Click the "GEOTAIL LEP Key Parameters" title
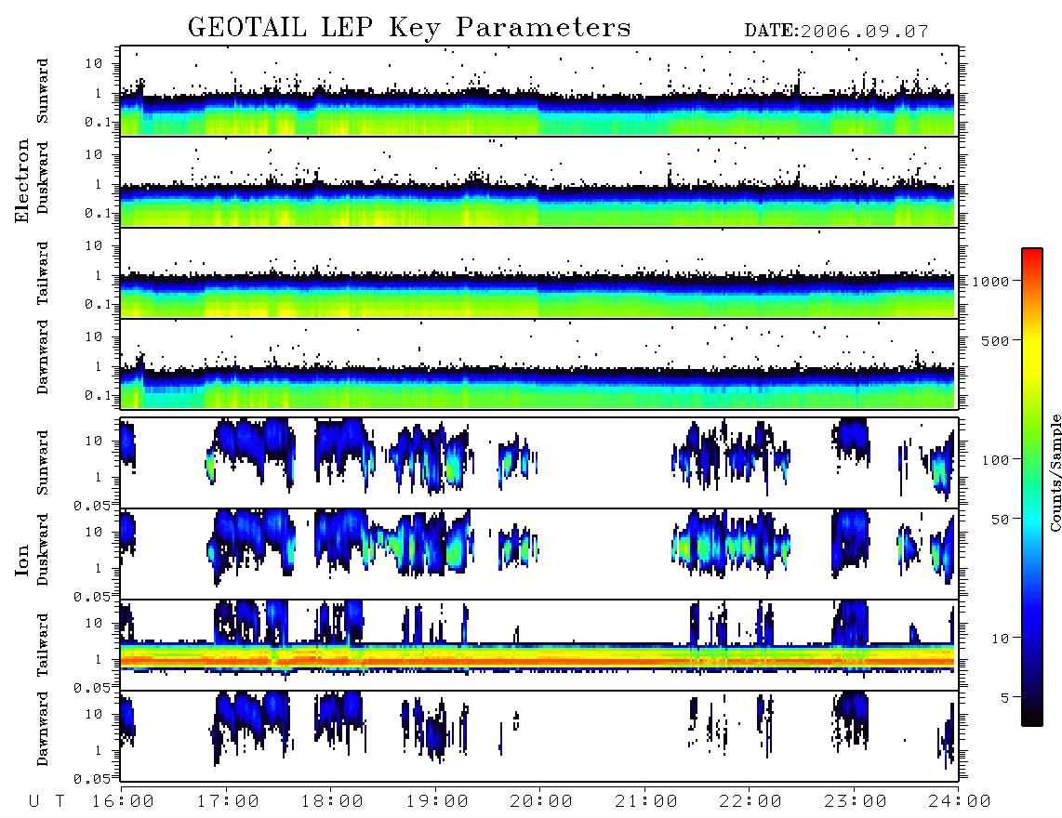The width and height of the screenshot is (1062, 818). click(409, 28)
